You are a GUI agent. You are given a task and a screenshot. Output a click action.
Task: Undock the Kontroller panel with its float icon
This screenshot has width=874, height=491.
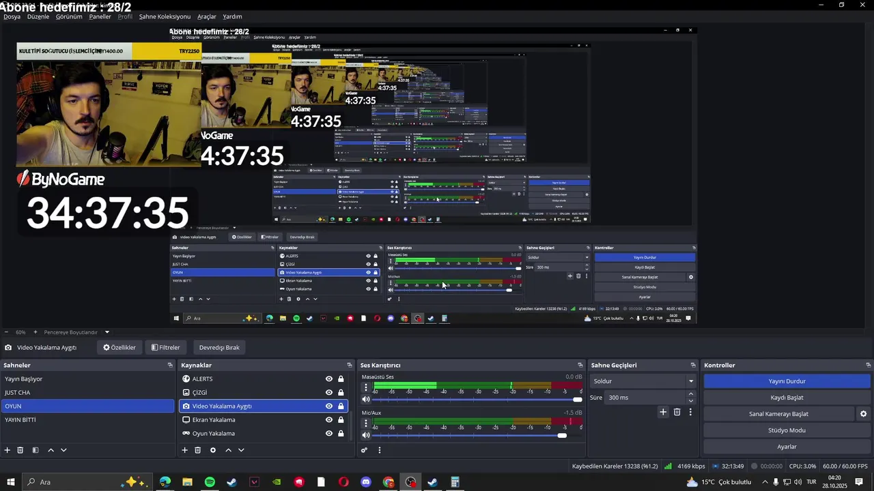tap(869, 366)
